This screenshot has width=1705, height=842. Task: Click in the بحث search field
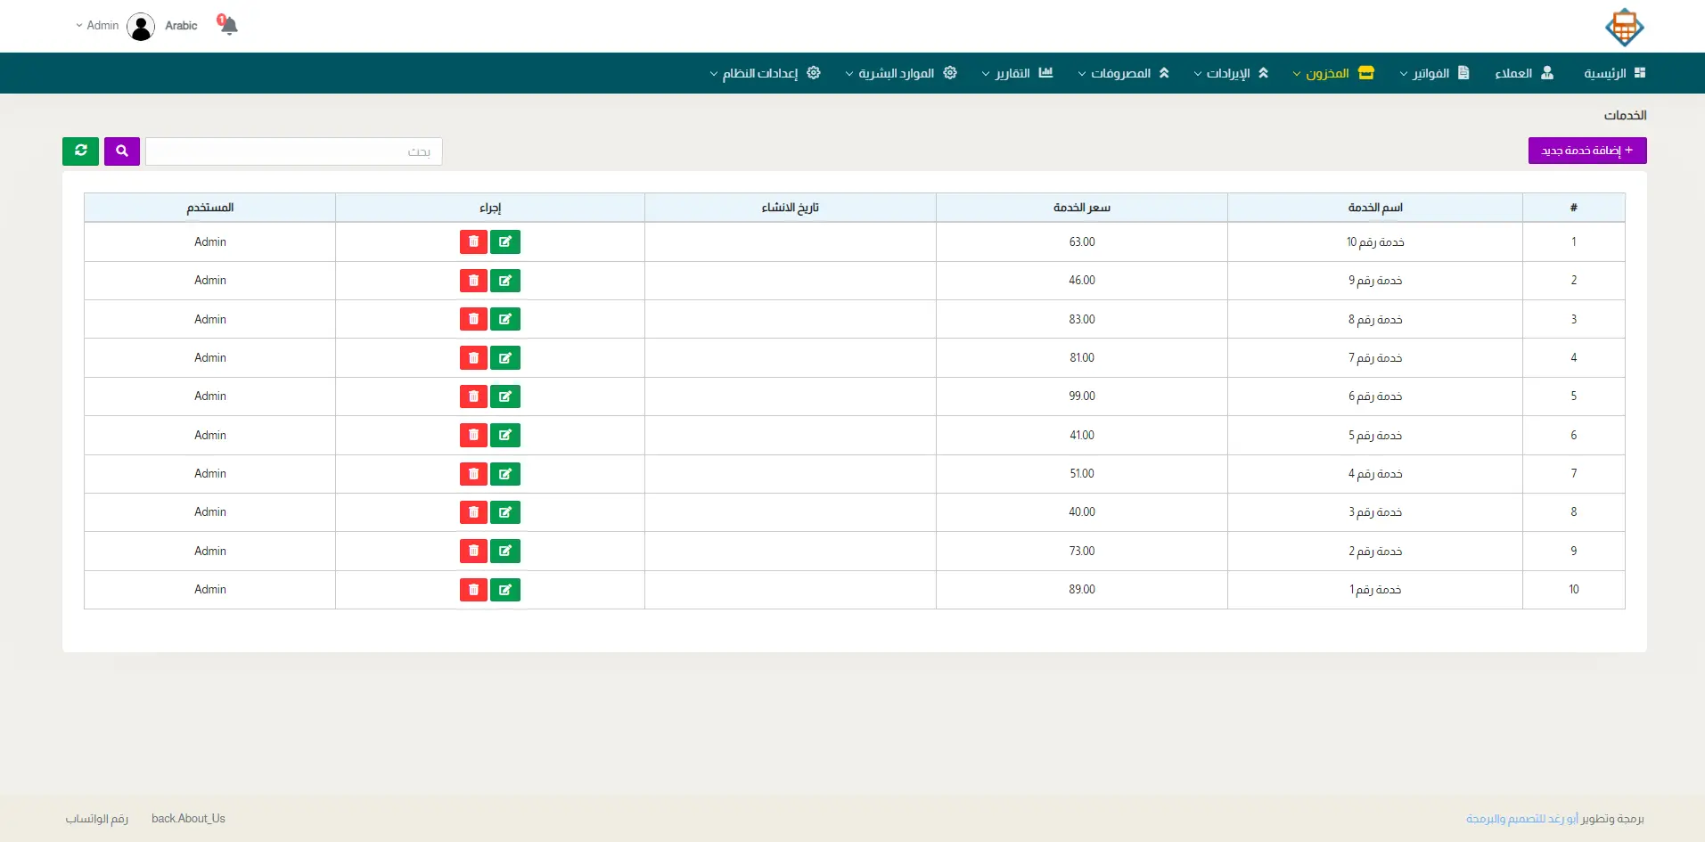coord(293,151)
